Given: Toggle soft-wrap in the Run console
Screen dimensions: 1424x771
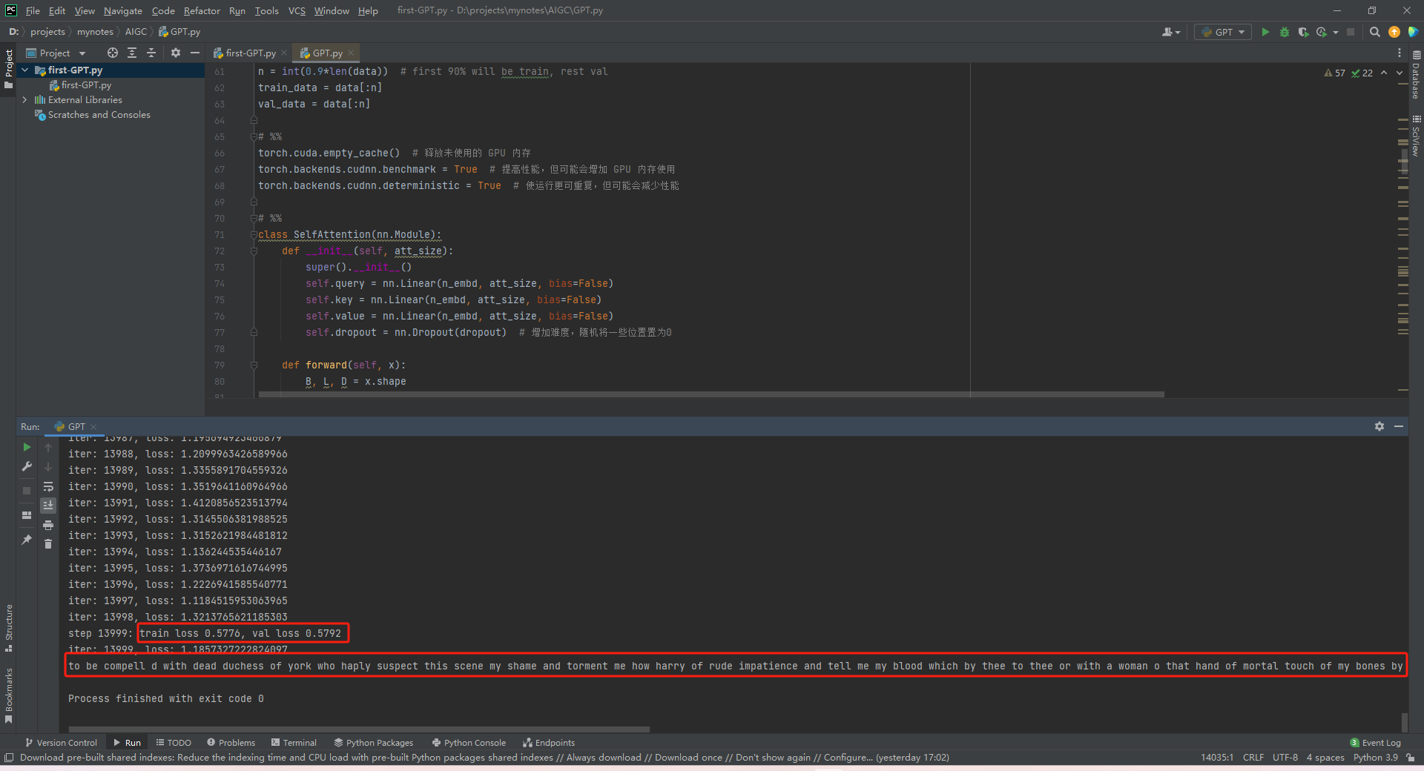Looking at the screenshot, I should tap(48, 486).
